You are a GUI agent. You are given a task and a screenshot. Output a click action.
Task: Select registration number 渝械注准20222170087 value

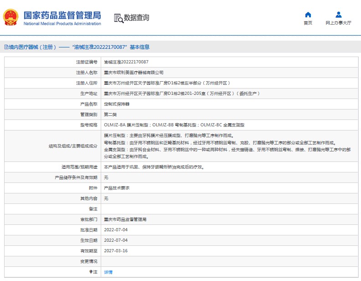click(126, 62)
